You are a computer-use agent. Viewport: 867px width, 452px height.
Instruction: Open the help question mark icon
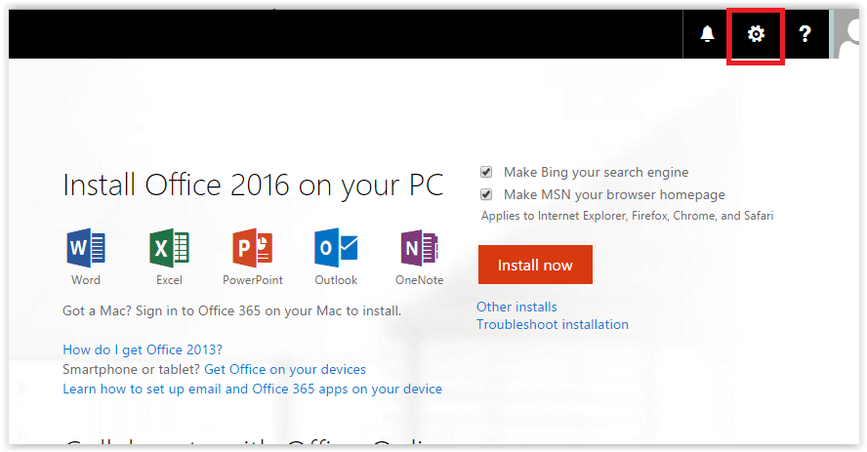pos(805,34)
